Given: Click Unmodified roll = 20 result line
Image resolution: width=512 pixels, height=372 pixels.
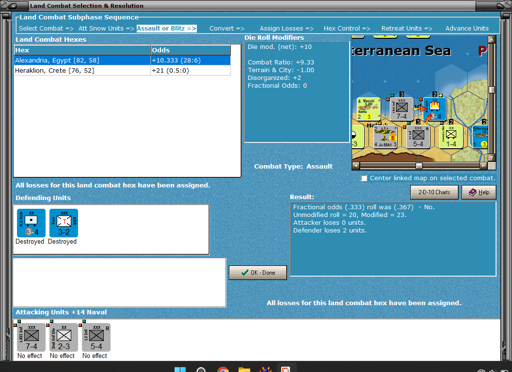Looking at the screenshot, I should tap(350, 215).
